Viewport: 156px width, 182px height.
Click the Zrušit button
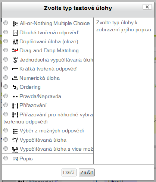(x=87, y=172)
